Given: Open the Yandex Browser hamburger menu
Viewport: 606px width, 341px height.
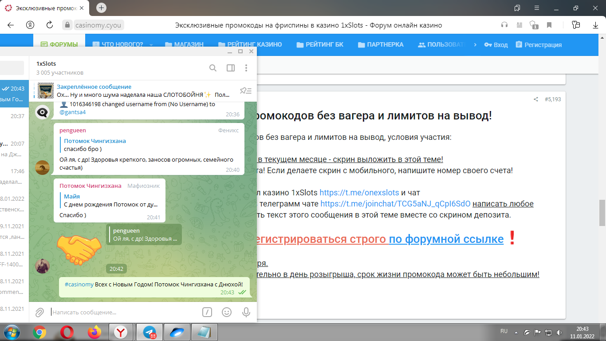Looking at the screenshot, I should click(536, 8).
